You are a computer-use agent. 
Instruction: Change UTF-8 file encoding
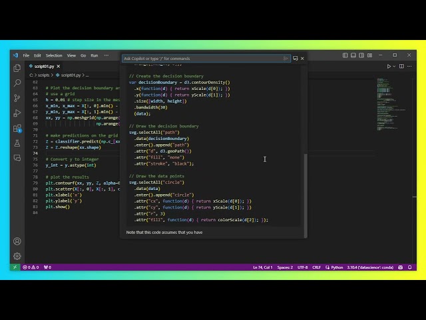pos(302,267)
